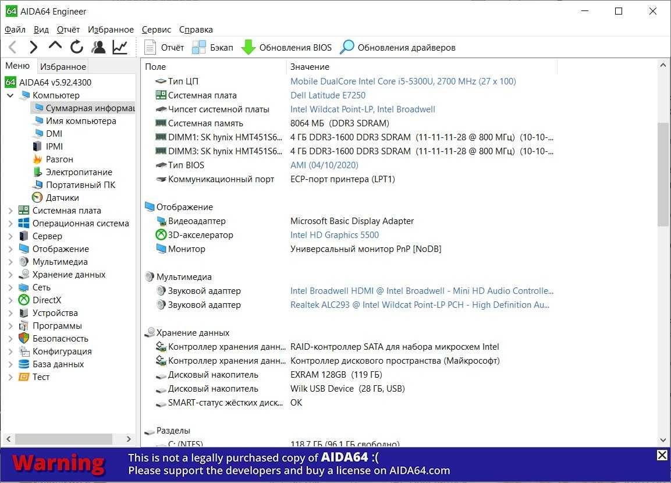This screenshot has height=483, width=671.
Task: Click the monitor icon beside Видеоадаптер
Action: 161,221
